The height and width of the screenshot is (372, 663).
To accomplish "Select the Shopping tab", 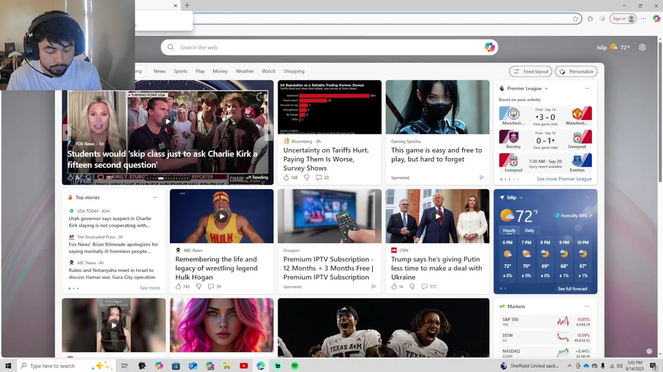I will pyautogui.click(x=294, y=71).
